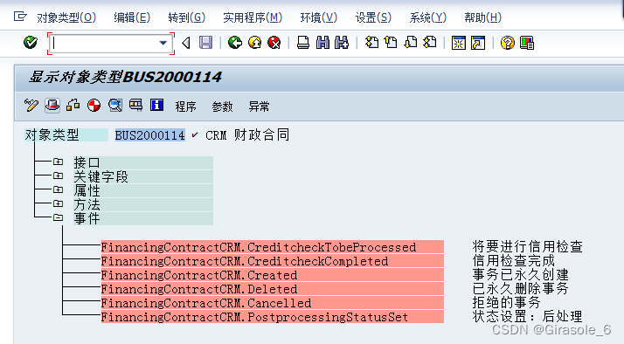Click the 异常 button
624x344 pixels.
[x=259, y=107]
